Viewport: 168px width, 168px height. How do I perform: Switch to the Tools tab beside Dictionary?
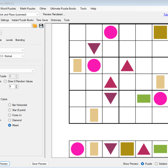point(67,20)
